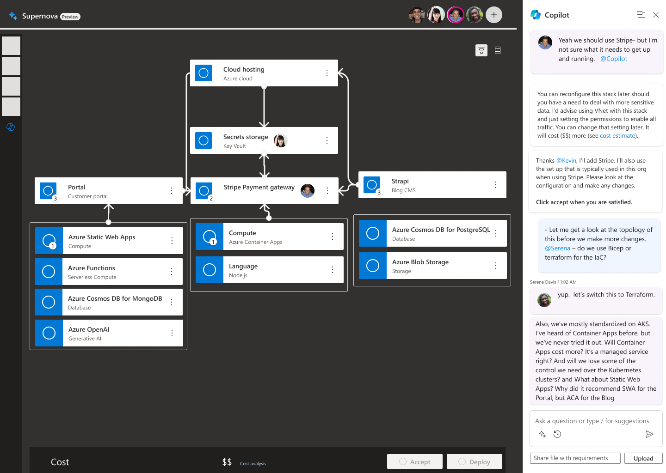The width and height of the screenshot is (666, 473).
Task: Pop out the Copilot panel window
Action: 641,15
